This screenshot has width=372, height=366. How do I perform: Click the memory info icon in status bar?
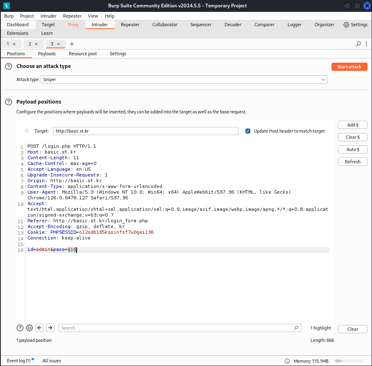tap(287, 361)
